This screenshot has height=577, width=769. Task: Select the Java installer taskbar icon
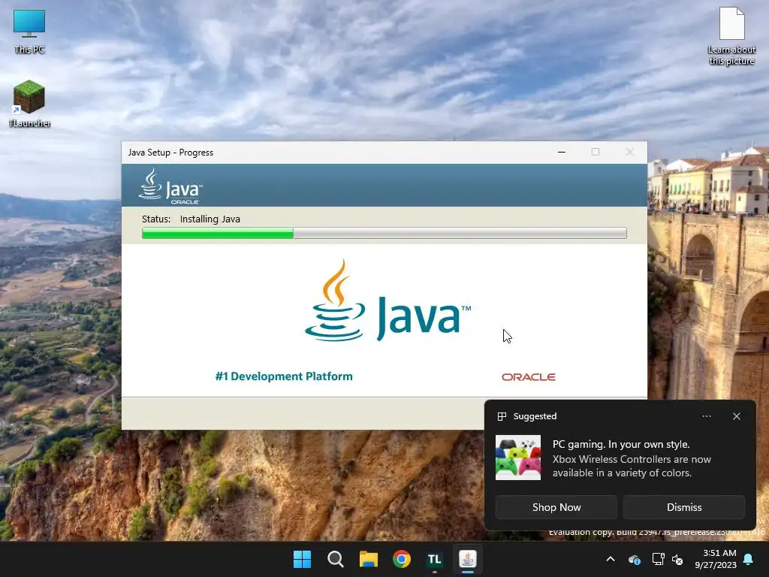[x=468, y=559]
